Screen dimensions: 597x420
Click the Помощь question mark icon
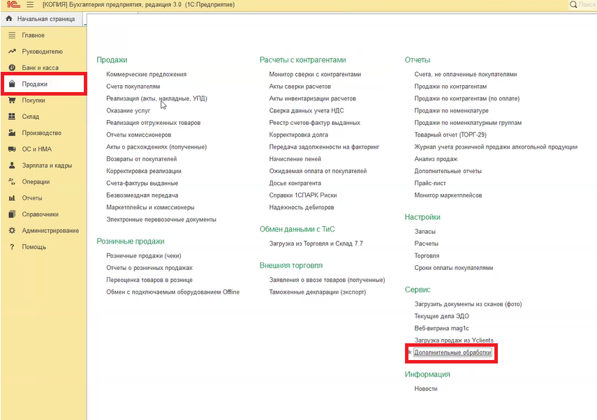tap(12, 247)
